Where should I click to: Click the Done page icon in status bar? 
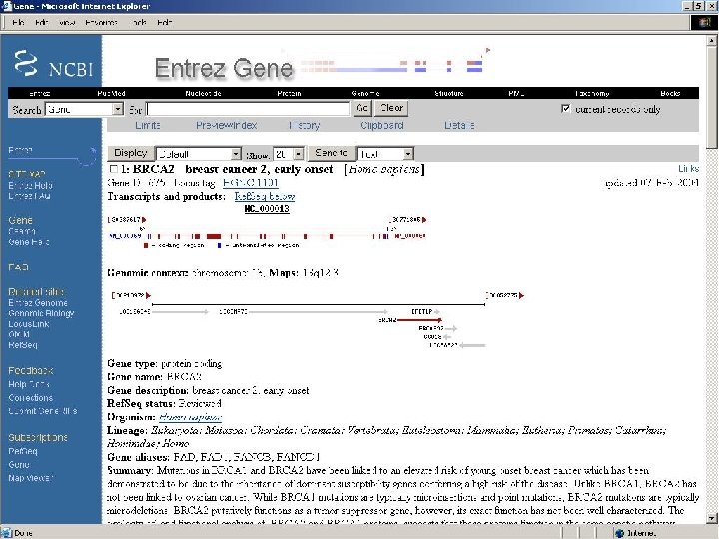[x=7, y=533]
